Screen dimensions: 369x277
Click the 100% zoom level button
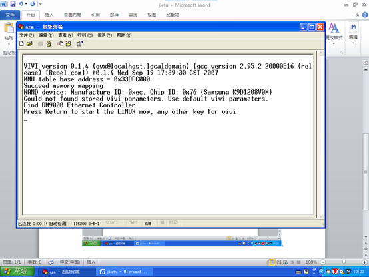(x=311, y=262)
